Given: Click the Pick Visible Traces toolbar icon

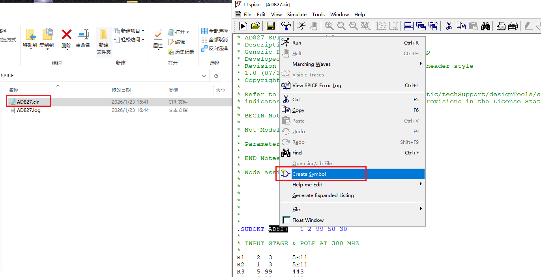Looking at the screenshot, I should pos(393,26).
